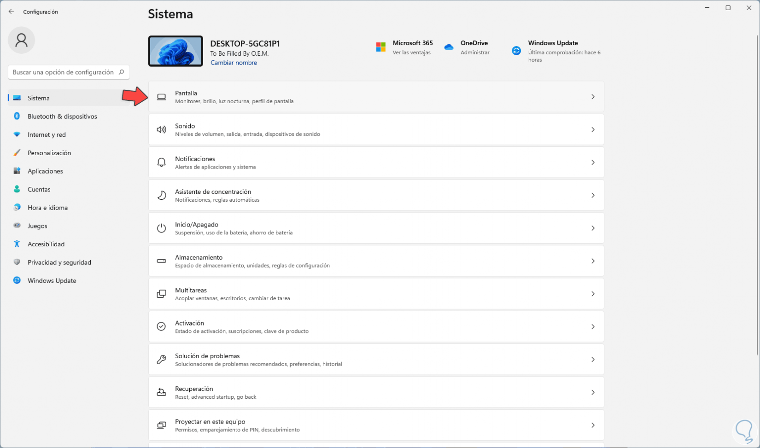Click the OneDrive cloud icon
This screenshot has width=760, height=448.
tap(449, 47)
